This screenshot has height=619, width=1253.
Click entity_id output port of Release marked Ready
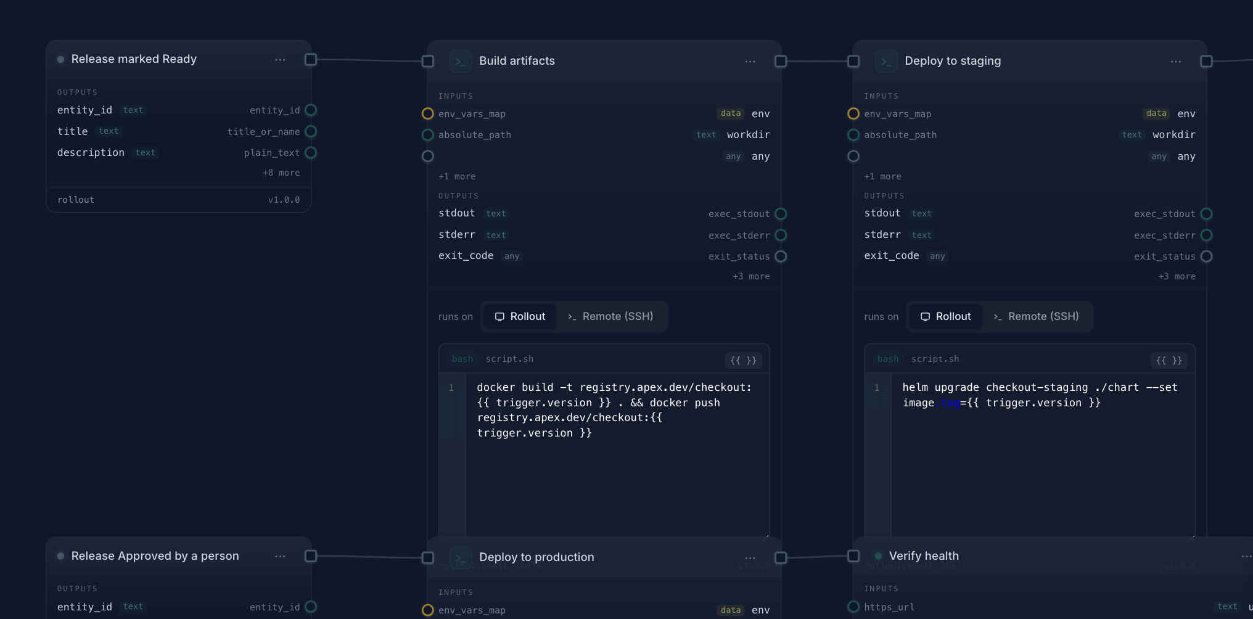[311, 110]
